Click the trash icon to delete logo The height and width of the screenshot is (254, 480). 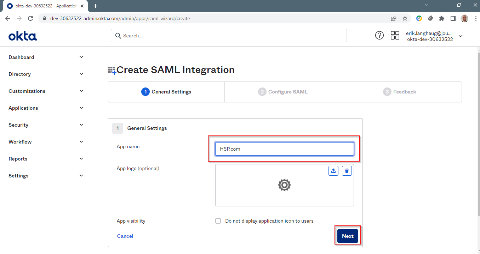347,171
